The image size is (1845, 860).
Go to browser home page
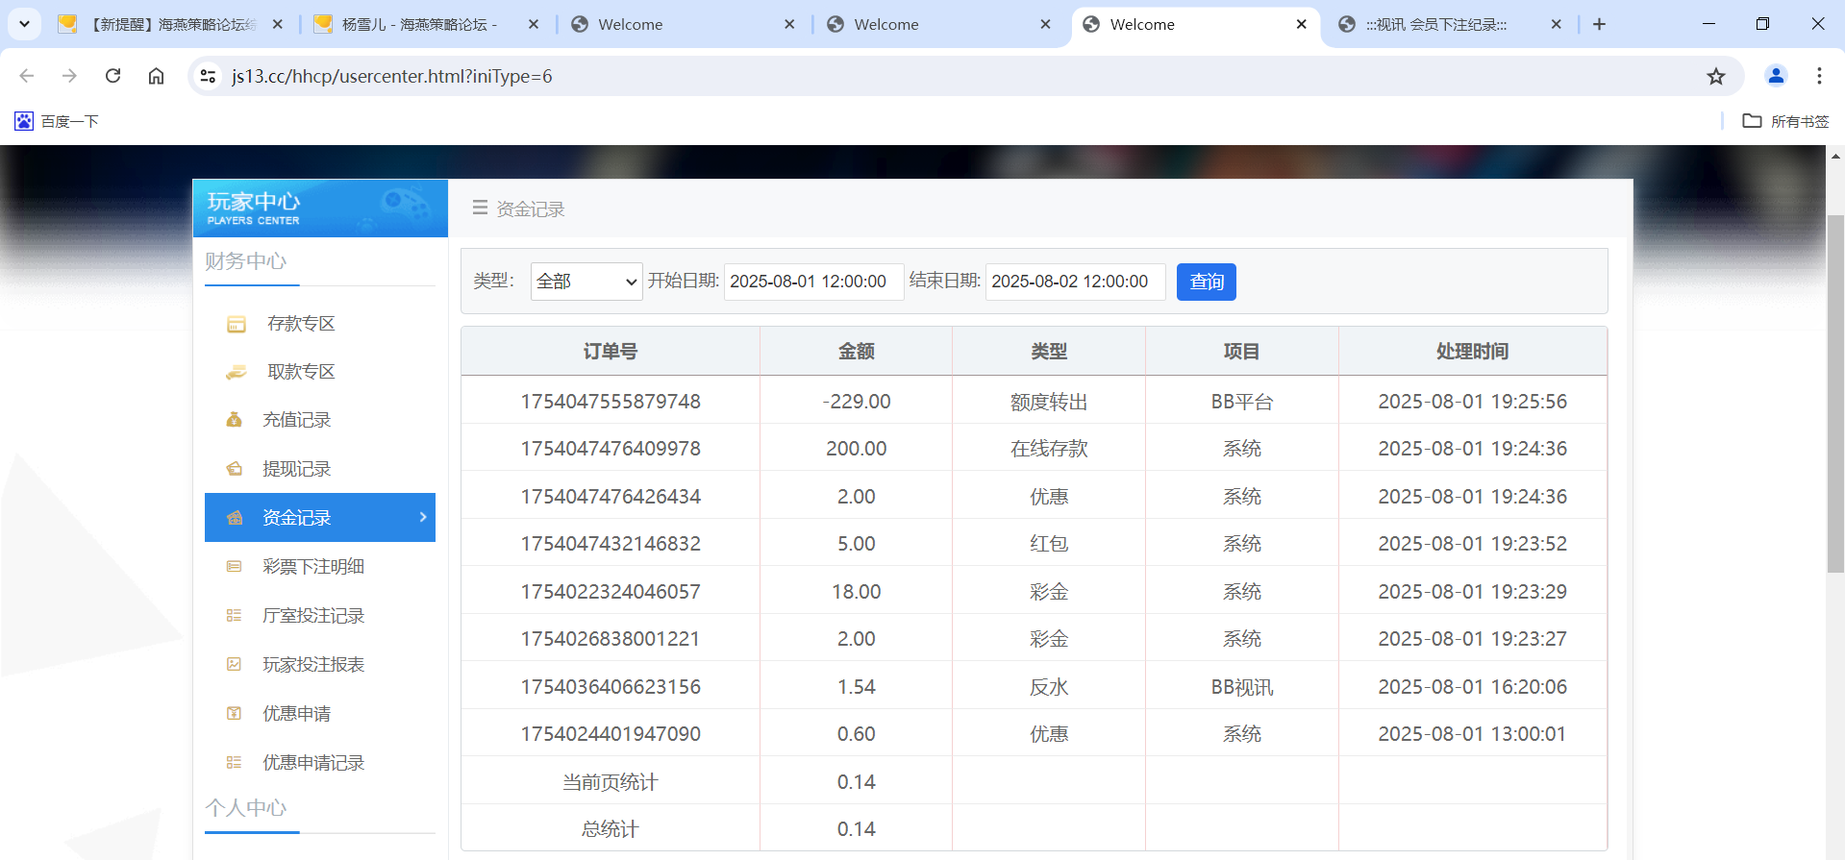(x=156, y=76)
